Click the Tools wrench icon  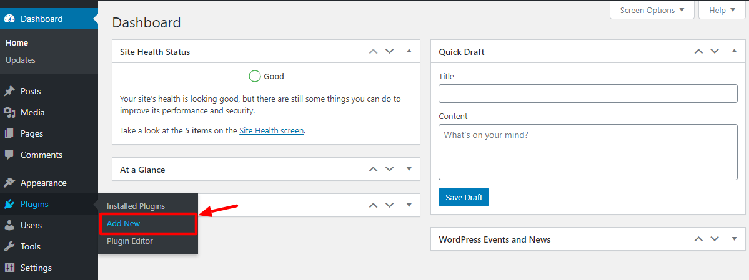[9, 246]
